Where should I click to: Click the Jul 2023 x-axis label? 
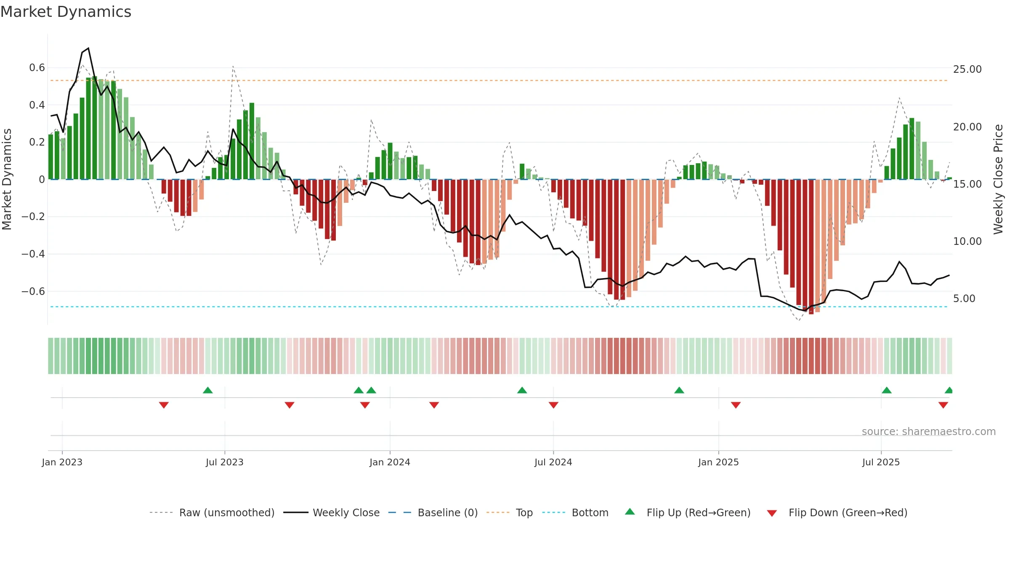click(225, 462)
